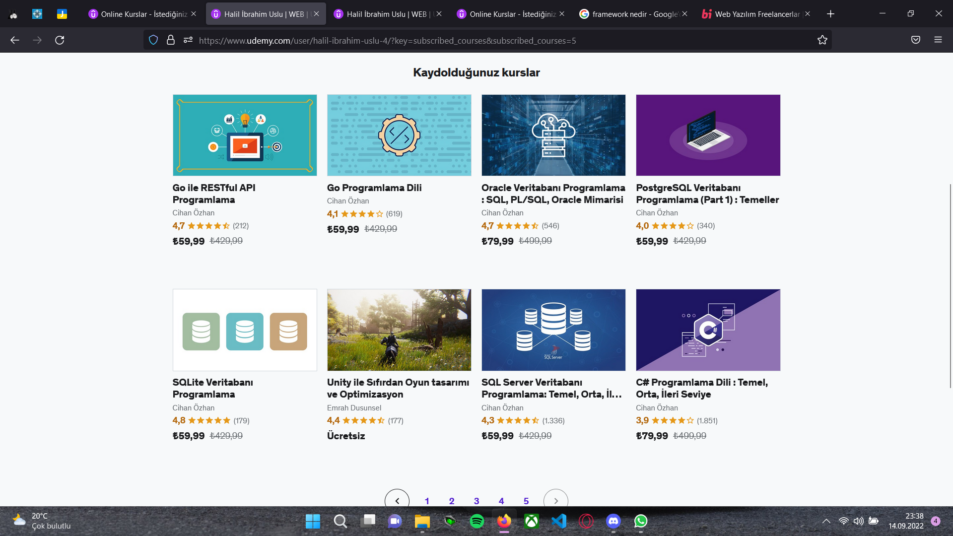Screen dimensions: 953x536
Task: Open site permissions icon in address bar
Action: click(x=188, y=40)
